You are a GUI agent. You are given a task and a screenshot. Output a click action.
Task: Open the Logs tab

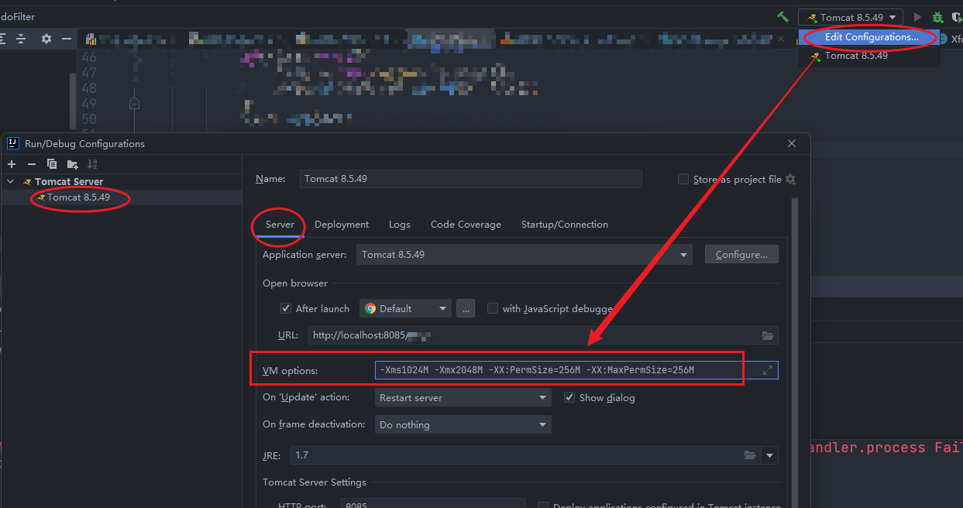pos(400,225)
